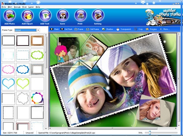Screen dimensions: 183x136
Task: Click Del Frame in the toolbar
Action: (x=93, y=29)
